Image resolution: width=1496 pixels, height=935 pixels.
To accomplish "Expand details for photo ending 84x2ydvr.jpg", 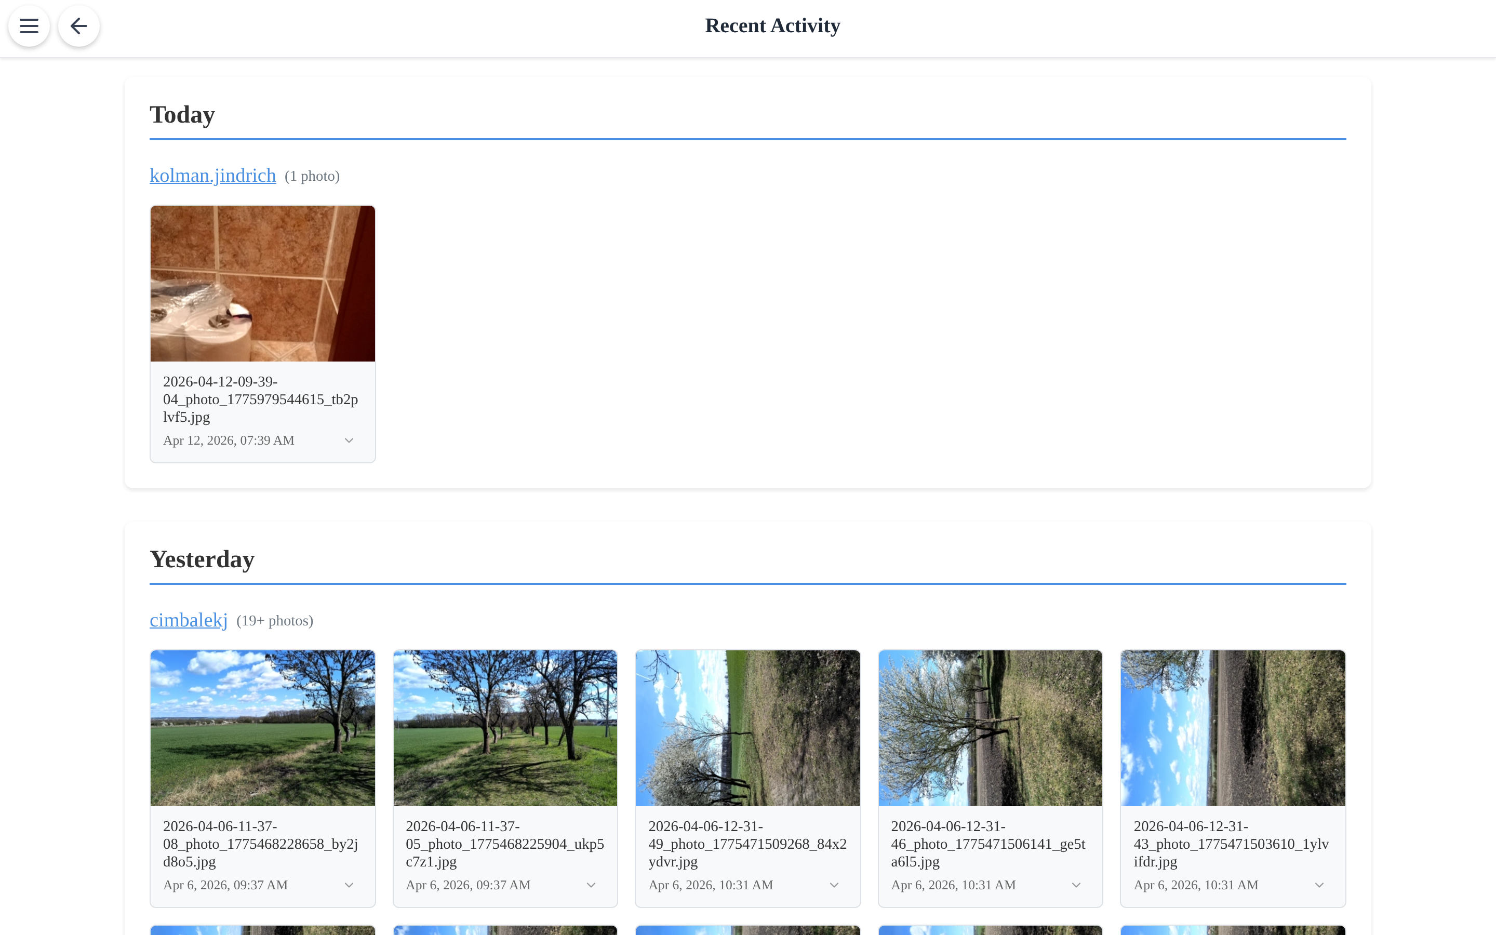I will pos(835,885).
